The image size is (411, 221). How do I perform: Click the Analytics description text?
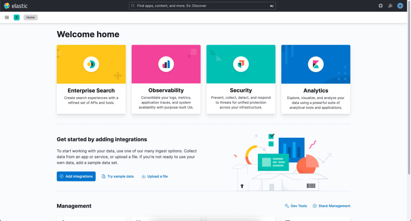pyautogui.click(x=316, y=103)
